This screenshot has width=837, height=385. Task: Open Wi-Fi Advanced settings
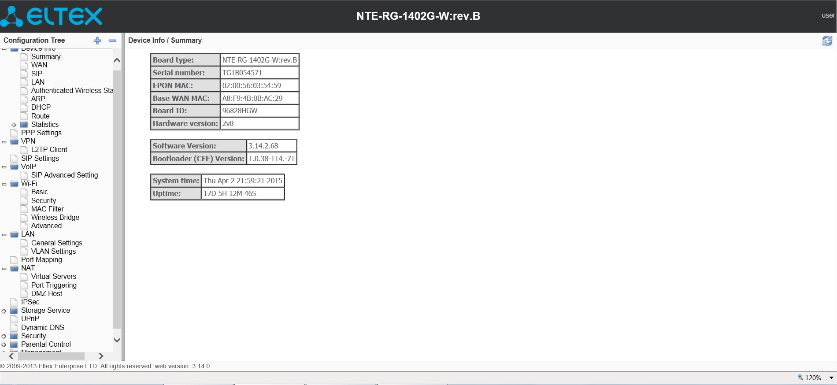[46, 226]
